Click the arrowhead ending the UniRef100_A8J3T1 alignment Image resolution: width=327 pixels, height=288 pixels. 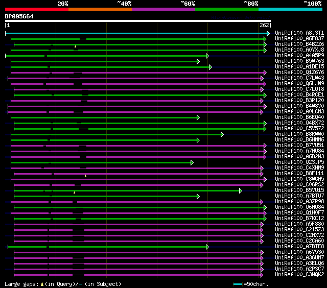pyautogui.click(x=268, y=33)
